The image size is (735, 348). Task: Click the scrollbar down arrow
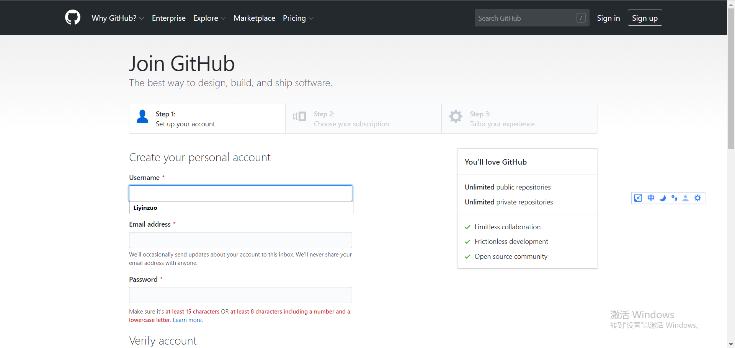[x=731, y=344]
